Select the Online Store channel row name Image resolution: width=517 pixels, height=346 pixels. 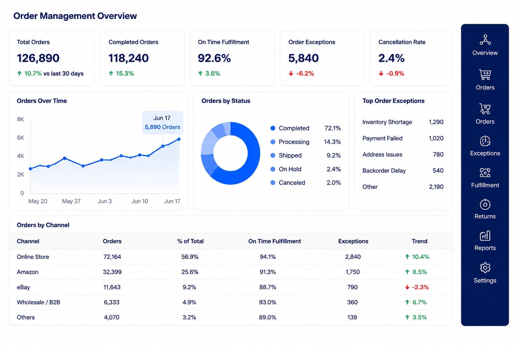[x=33, y=257]
